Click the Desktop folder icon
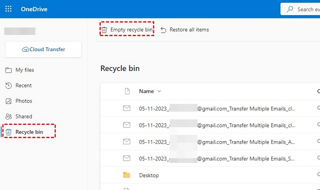The width and height of the screenshot is (320, 190). click(x=126, y=175)
